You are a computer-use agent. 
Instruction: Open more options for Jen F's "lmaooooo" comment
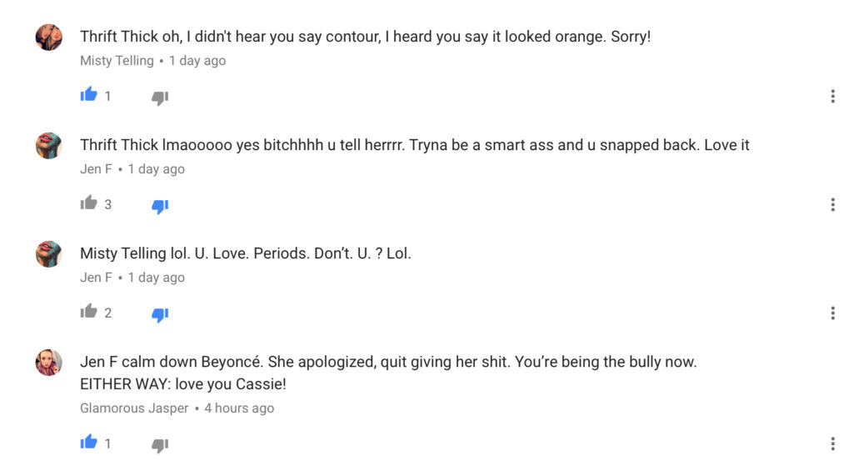point(832,205)
